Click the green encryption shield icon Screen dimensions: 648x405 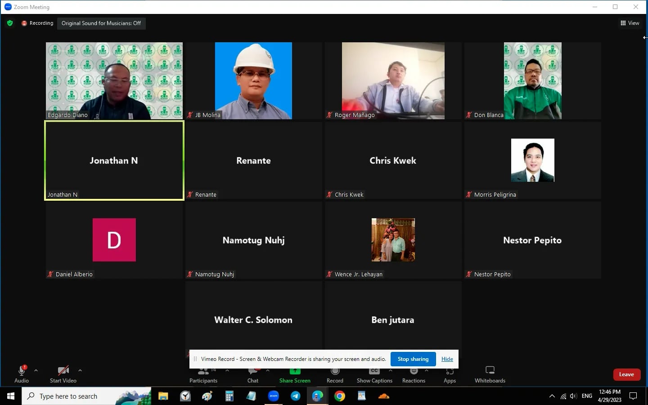[x=10, y=23]
